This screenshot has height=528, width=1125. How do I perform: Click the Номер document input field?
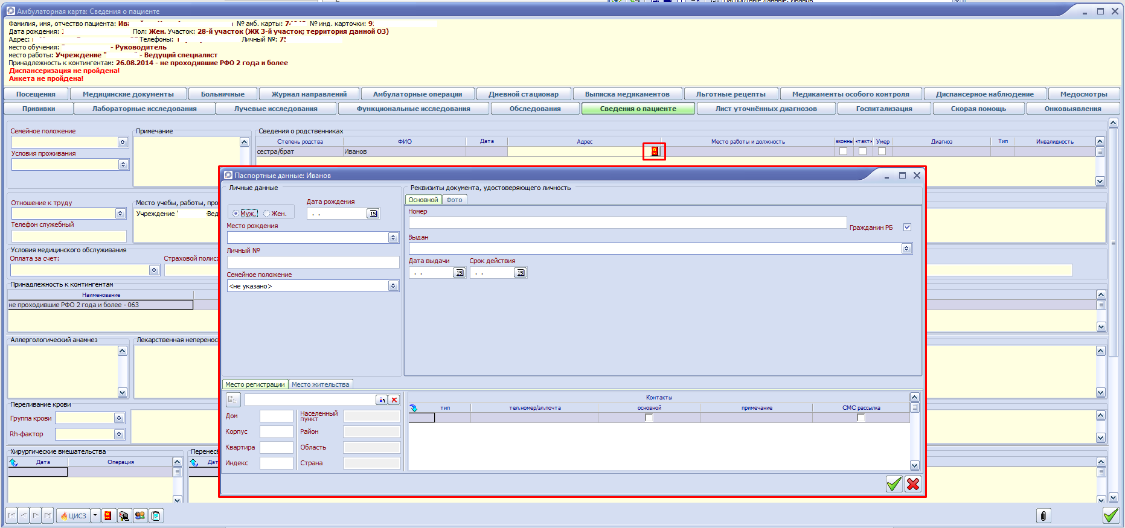pyautogui.click(x=627, y=223)
